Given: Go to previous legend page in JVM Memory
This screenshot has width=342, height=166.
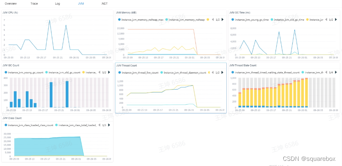Looking at the screenshot, I should (x=213, y=20).
